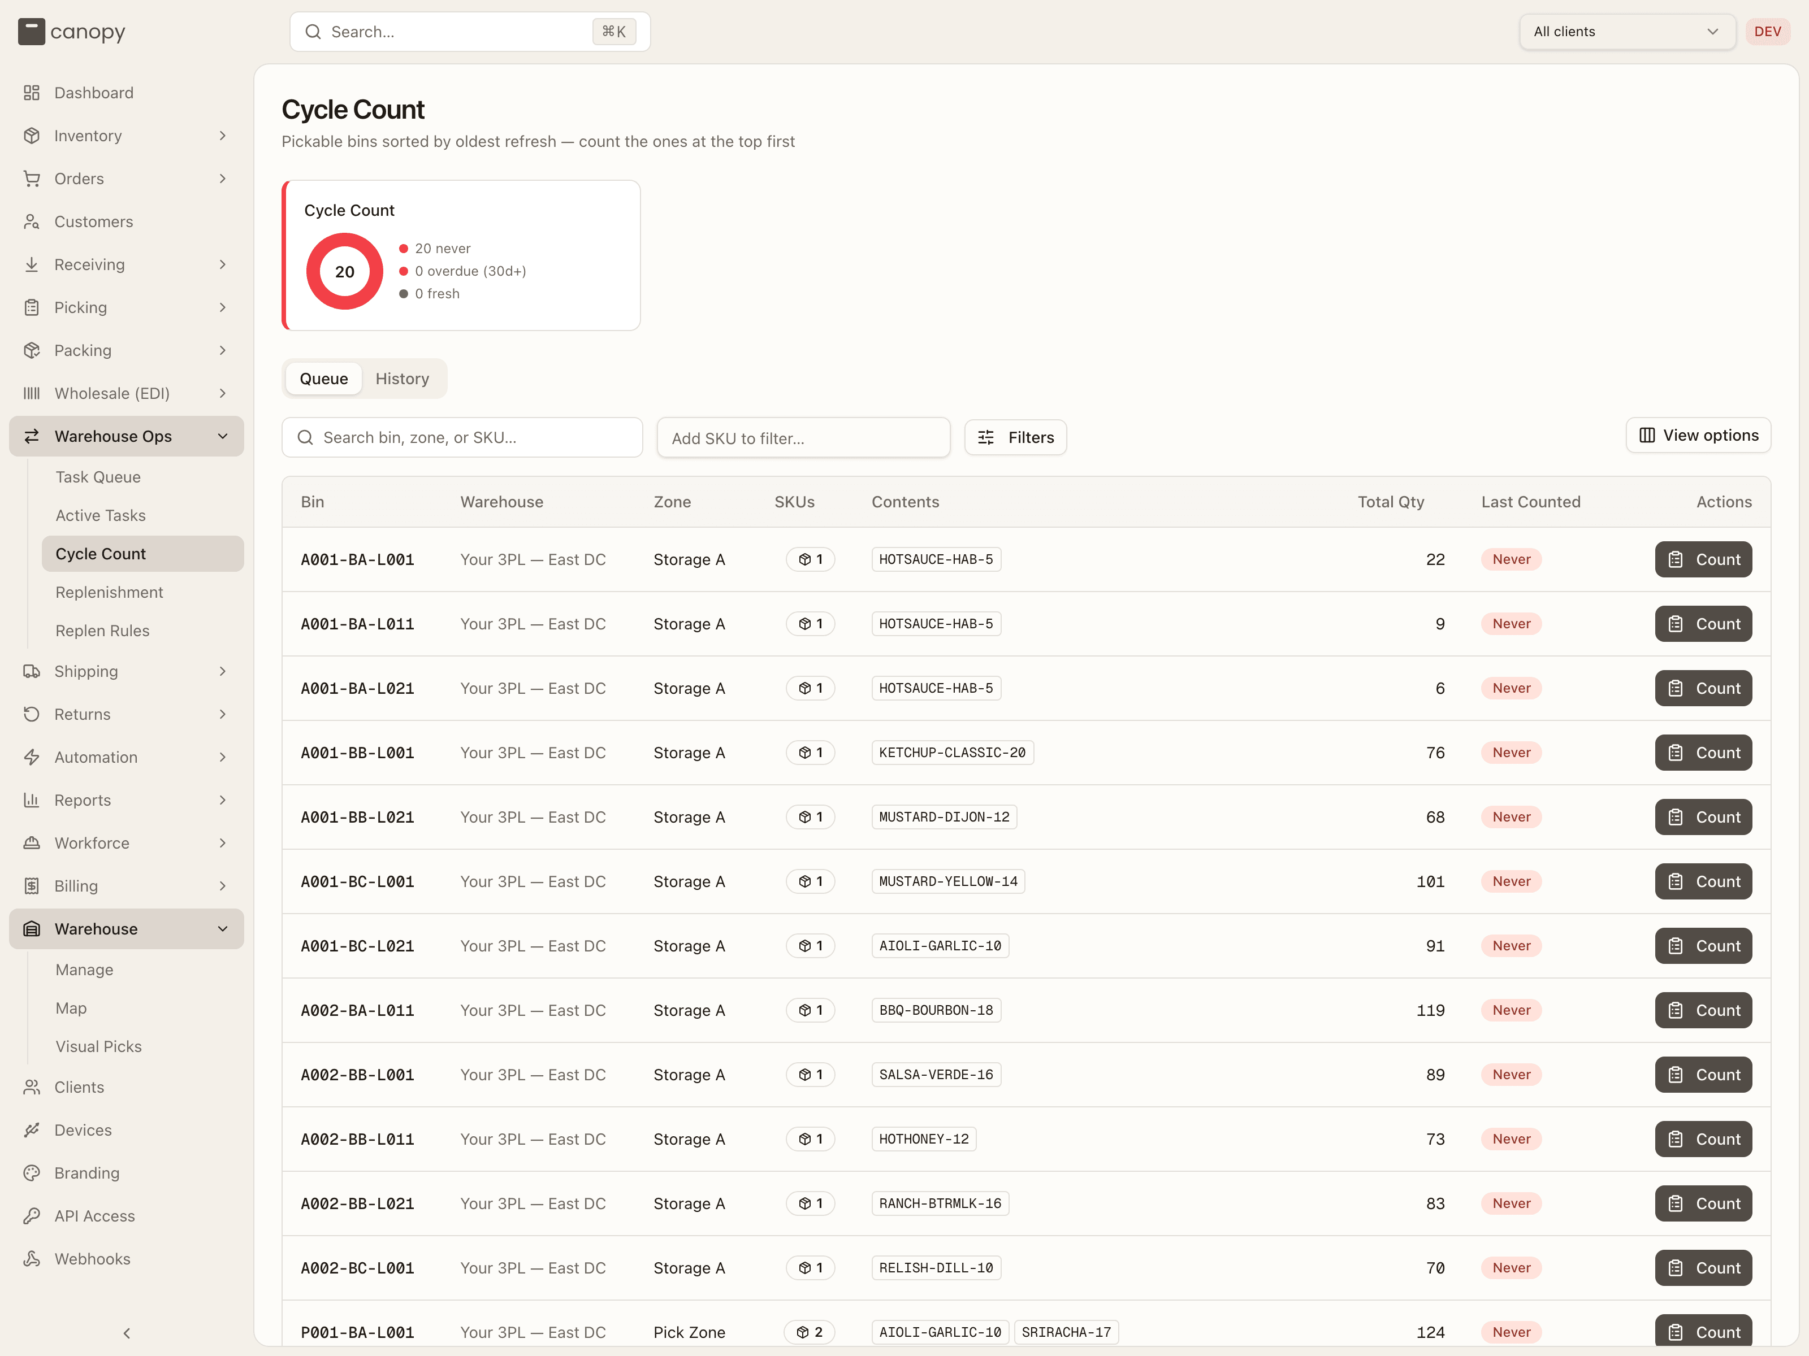Click the KETCHUP-CLASSIC-20 SKU tag
This screenshot has height=1356, width=1809.
[953, 752]
